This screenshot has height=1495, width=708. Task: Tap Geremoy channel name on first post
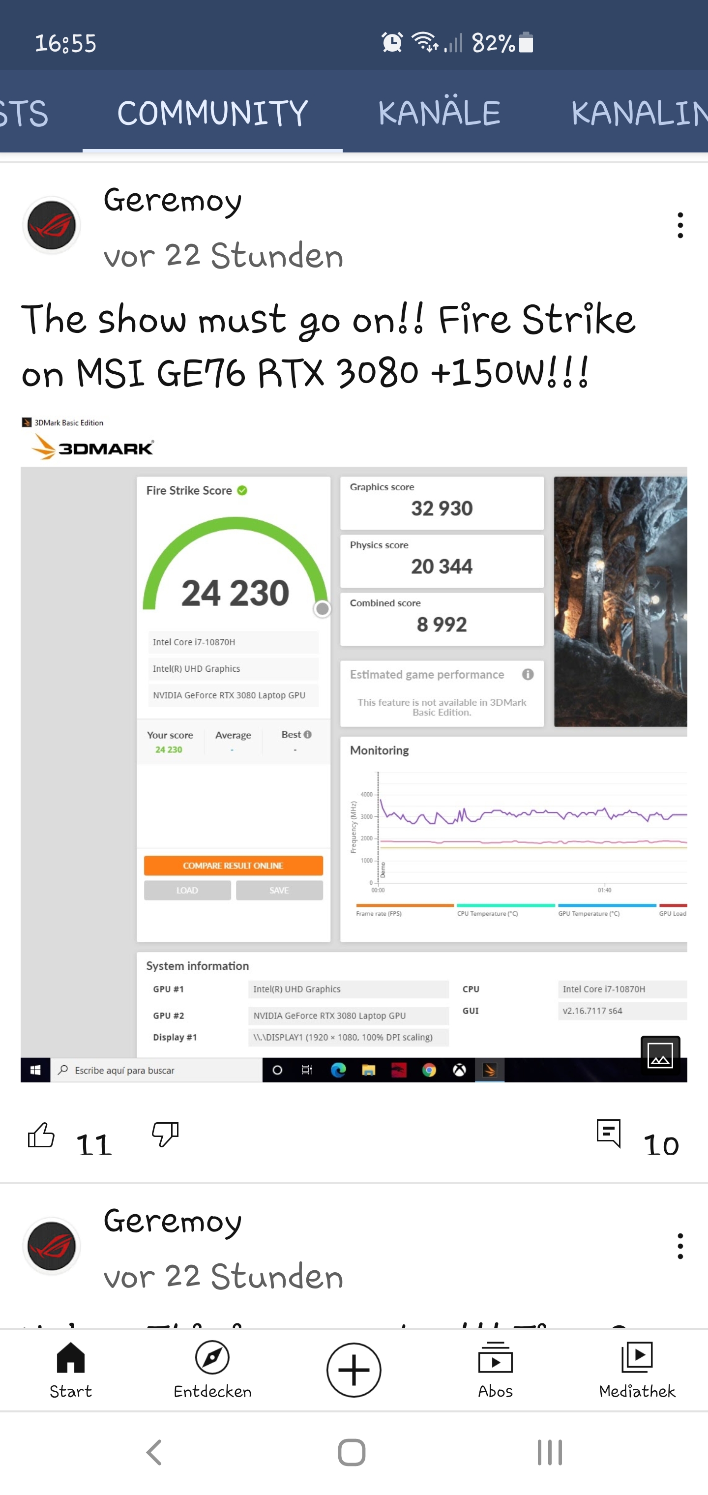[173, 201]
